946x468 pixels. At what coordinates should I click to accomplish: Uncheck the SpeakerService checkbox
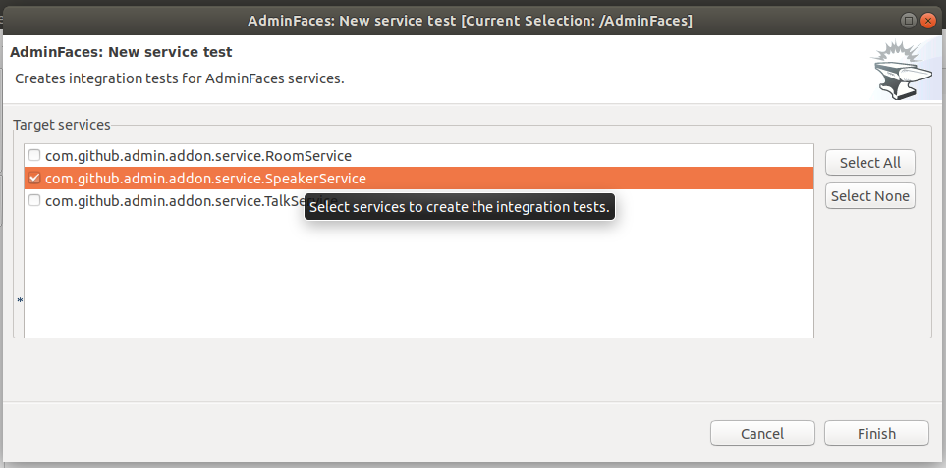[34, 178]
